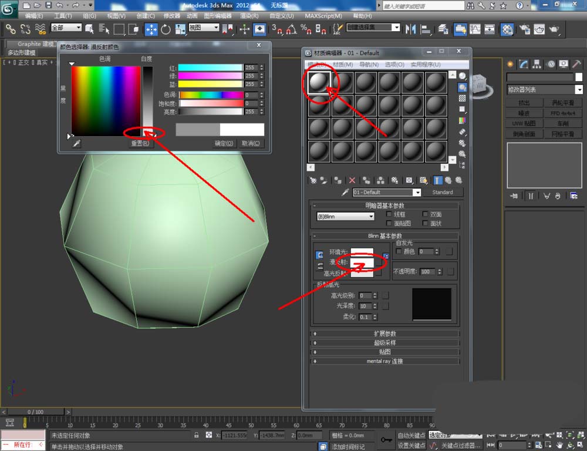Expand the mental ray 连接 rollout
The height and width of the screenshot is (451, 587).
(384, 361)
